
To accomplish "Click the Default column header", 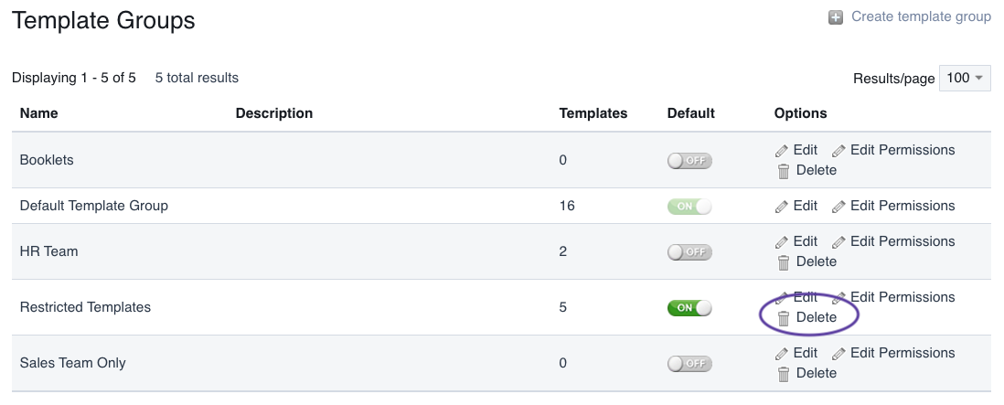I will tap(691, 113).
